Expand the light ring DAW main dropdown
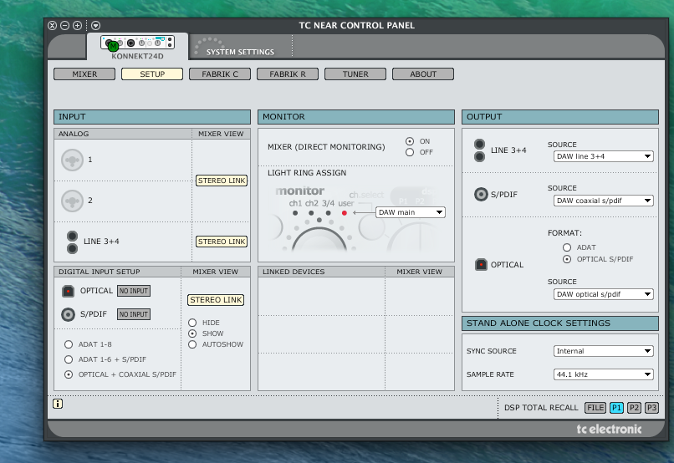The height and width of the screenshot is (463, 674). point(410,212)
